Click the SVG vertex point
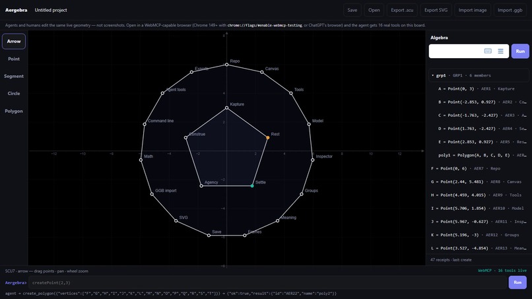This screenshot has width=532, height=299. (176, 220)
